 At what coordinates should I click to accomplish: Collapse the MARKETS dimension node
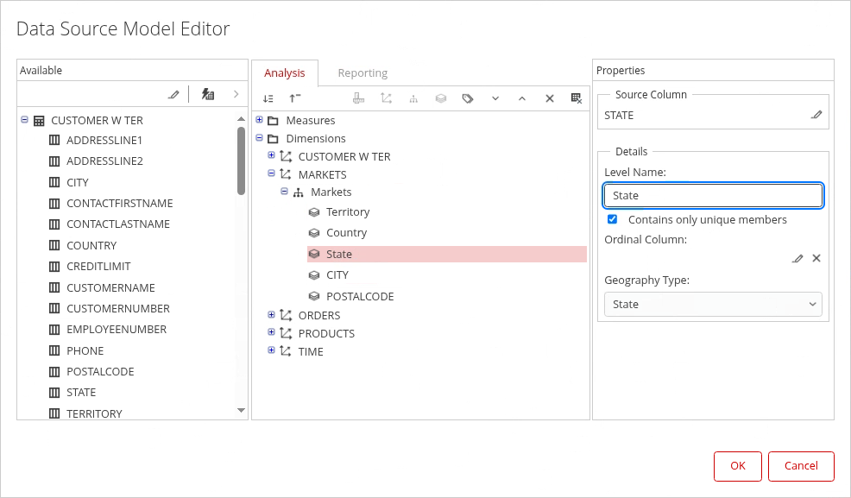click(x=272, y=174)
